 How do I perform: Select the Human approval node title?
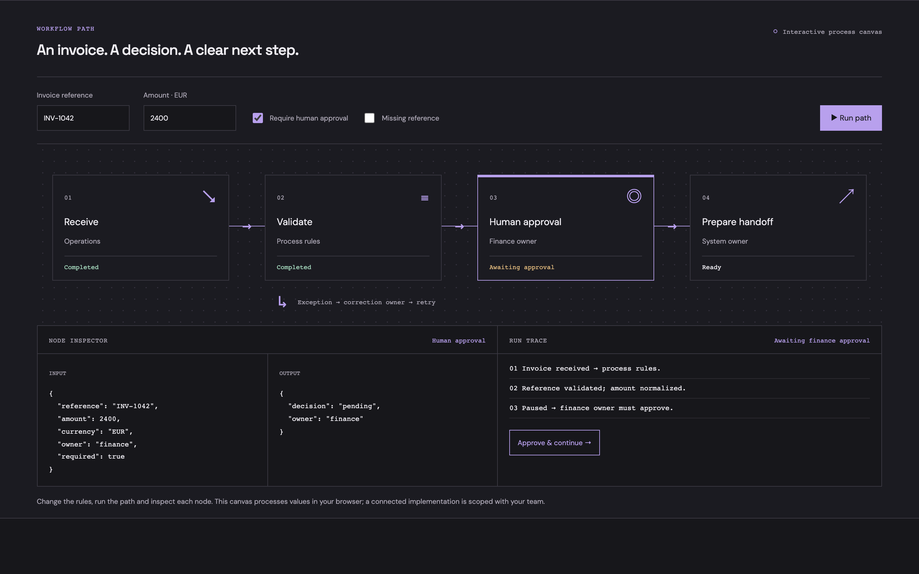[525, 222]
